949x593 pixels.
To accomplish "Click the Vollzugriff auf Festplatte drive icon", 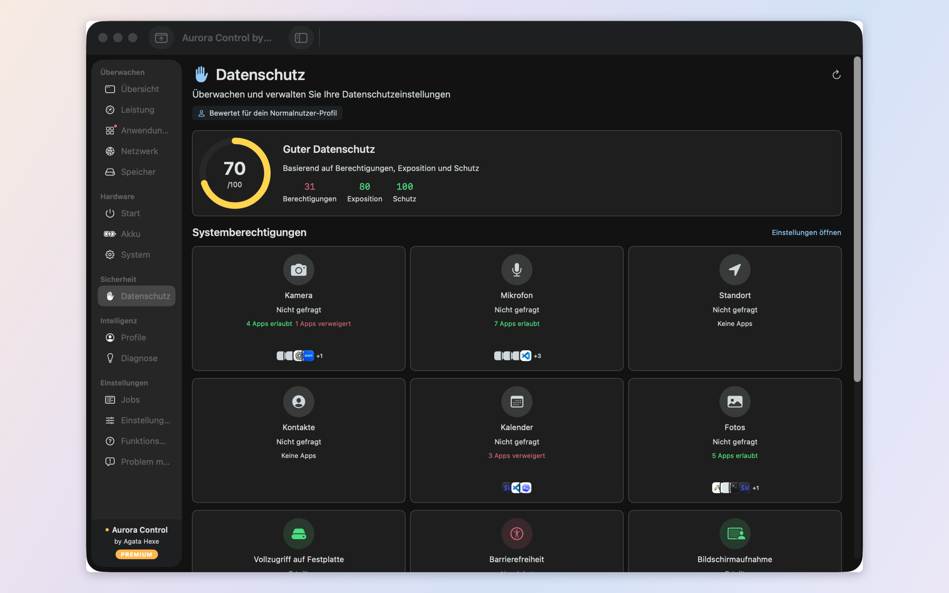I will (x=298, y=534).
